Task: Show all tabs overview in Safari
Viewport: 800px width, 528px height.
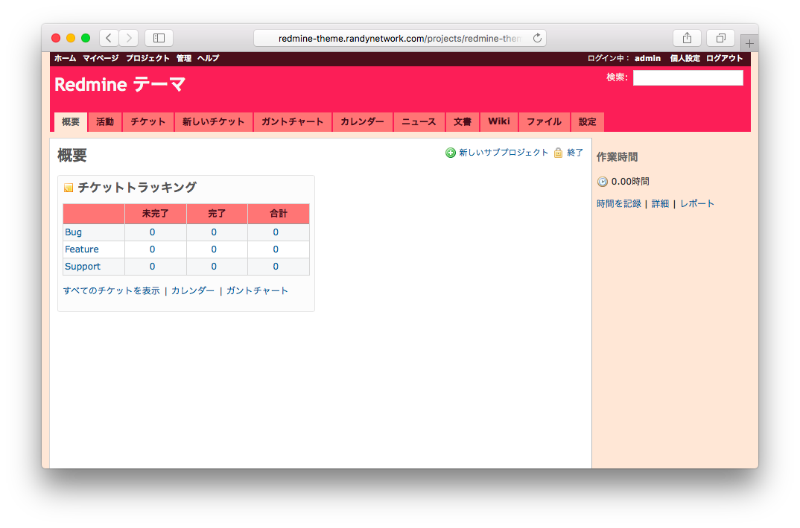Action: point(721,38)
